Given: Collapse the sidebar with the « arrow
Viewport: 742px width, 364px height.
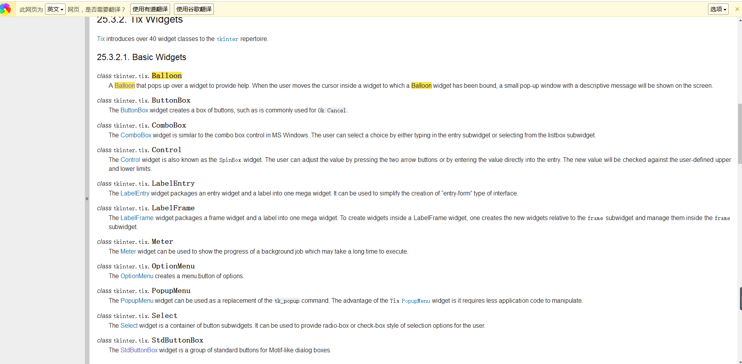Looking at the screenshot, I should point(87,199).
